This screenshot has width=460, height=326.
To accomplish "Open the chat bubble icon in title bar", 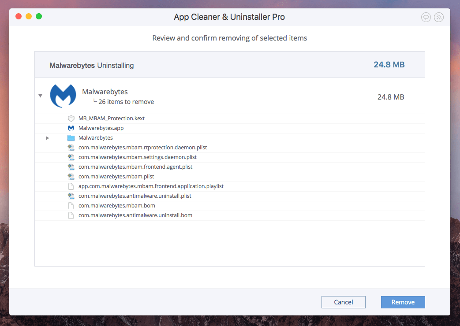I will click(426, 17).
